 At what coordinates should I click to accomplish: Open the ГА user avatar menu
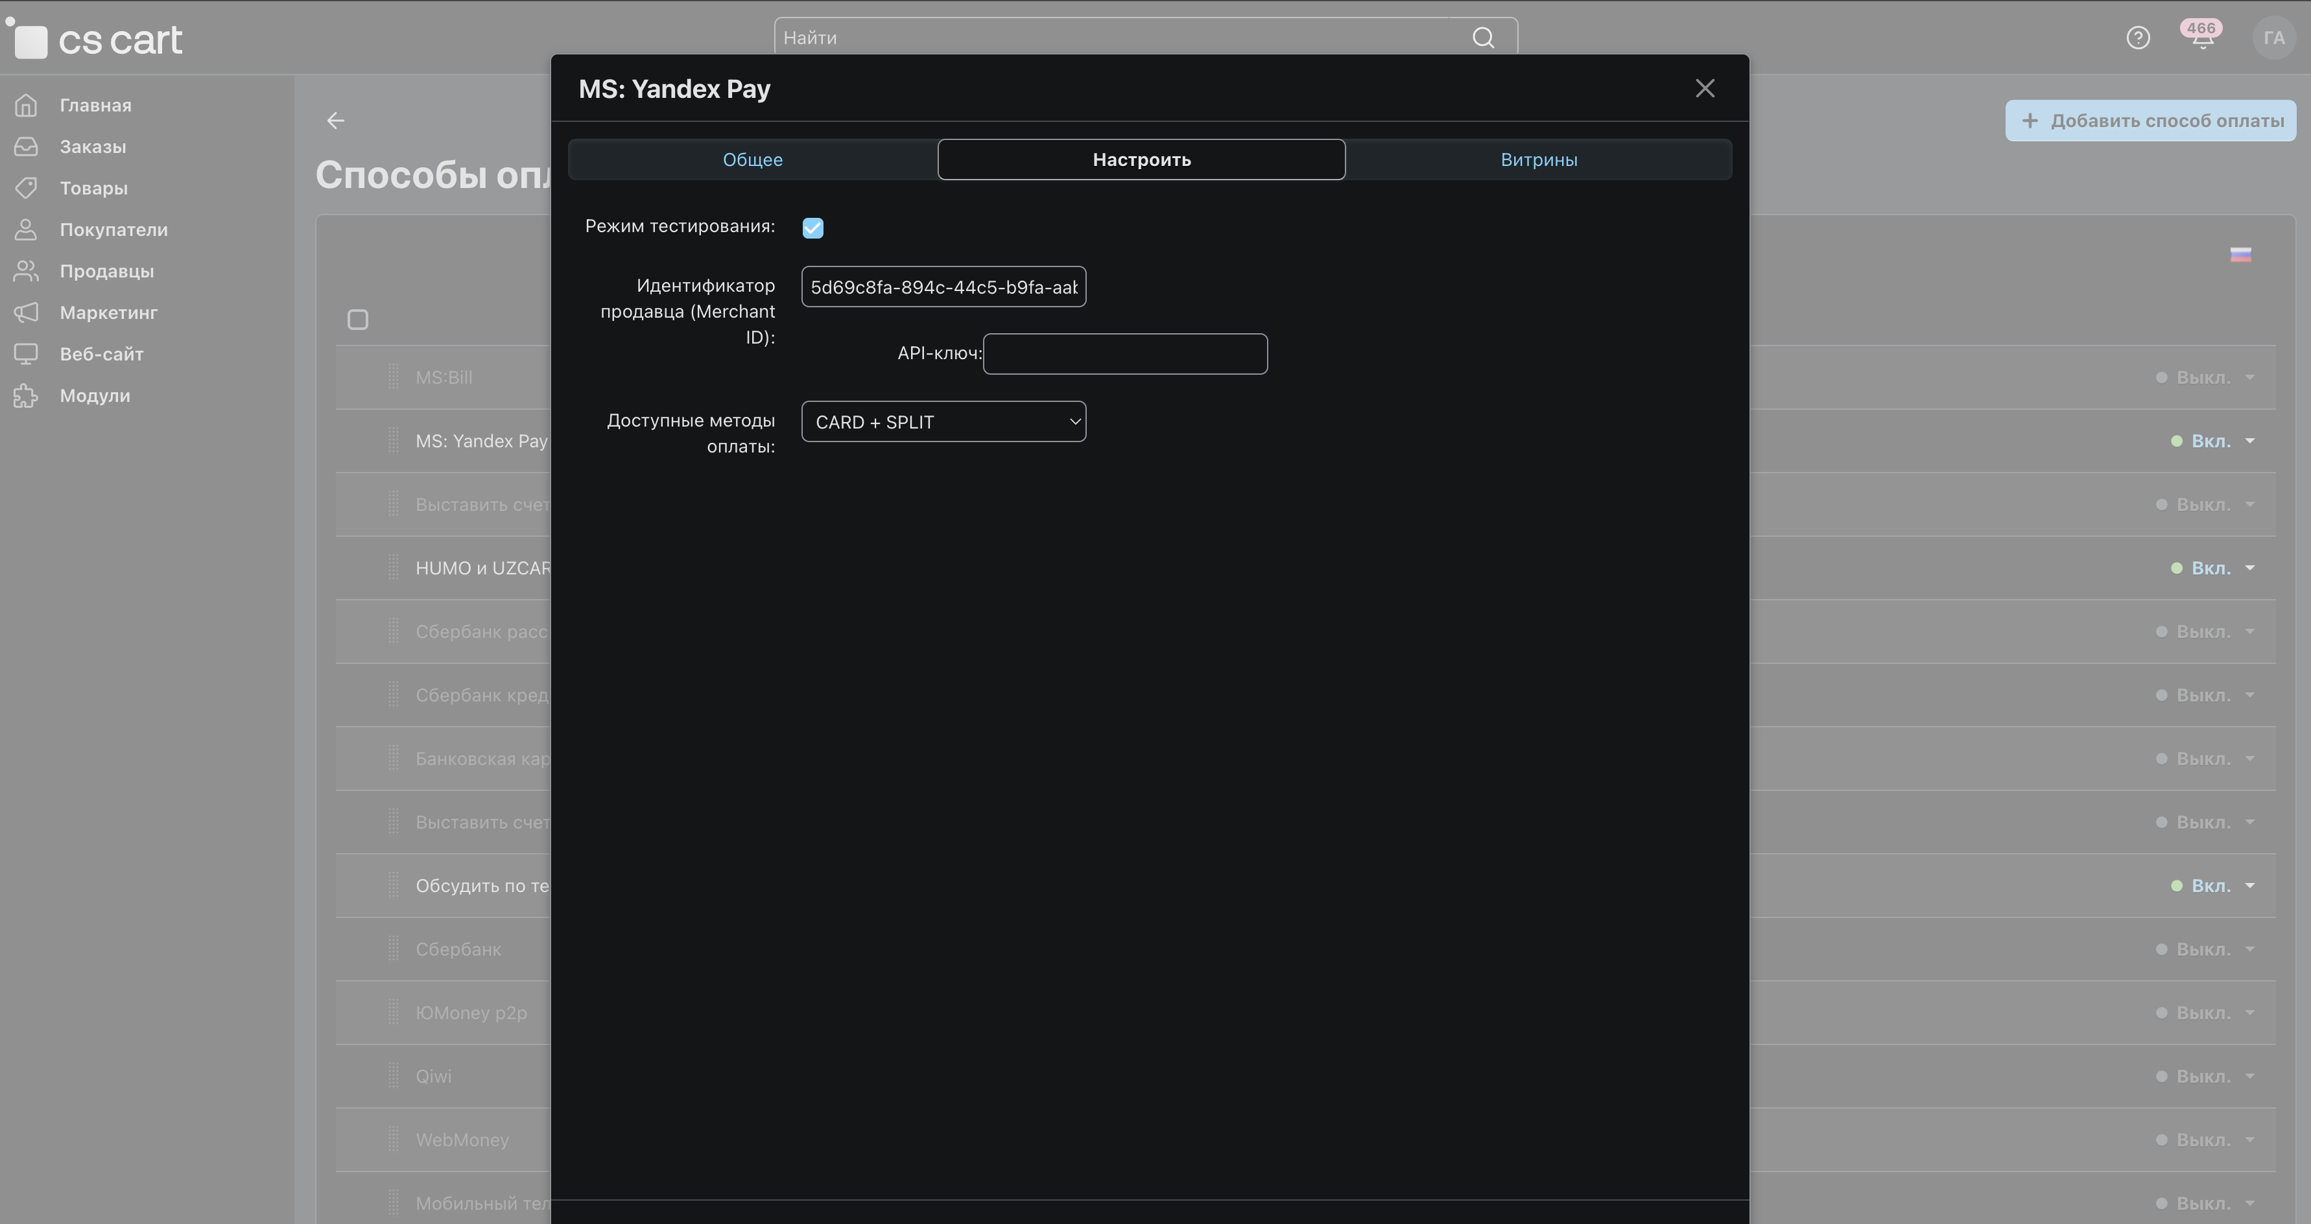tap(2273, 38)
